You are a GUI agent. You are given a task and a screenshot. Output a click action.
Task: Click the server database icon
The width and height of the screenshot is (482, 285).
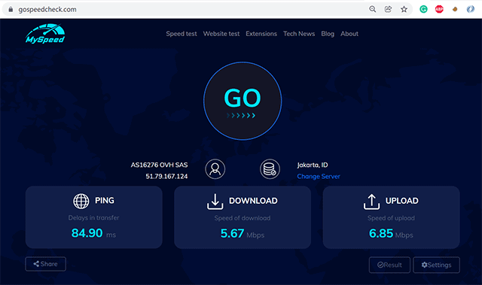point(270,169)
